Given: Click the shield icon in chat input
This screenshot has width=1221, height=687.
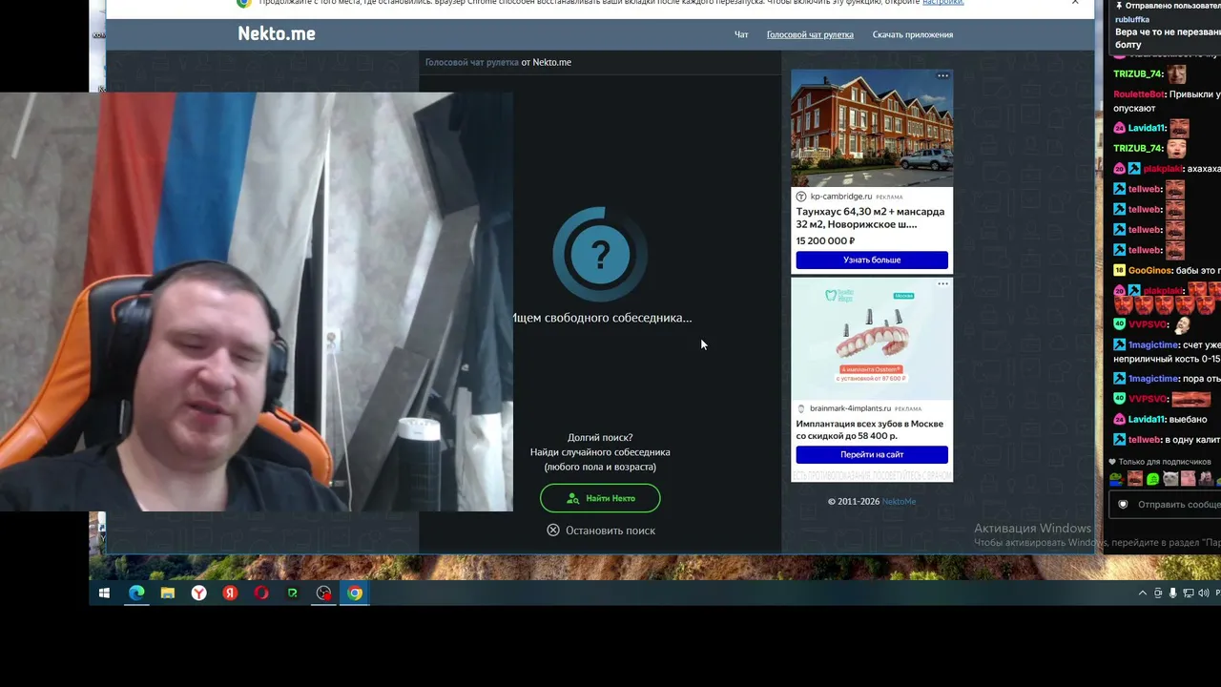Looking at the screenshot, I should coord(1123,505).
